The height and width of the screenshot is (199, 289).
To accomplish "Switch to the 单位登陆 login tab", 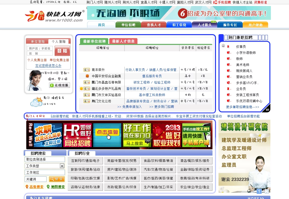I will [38, 42].
